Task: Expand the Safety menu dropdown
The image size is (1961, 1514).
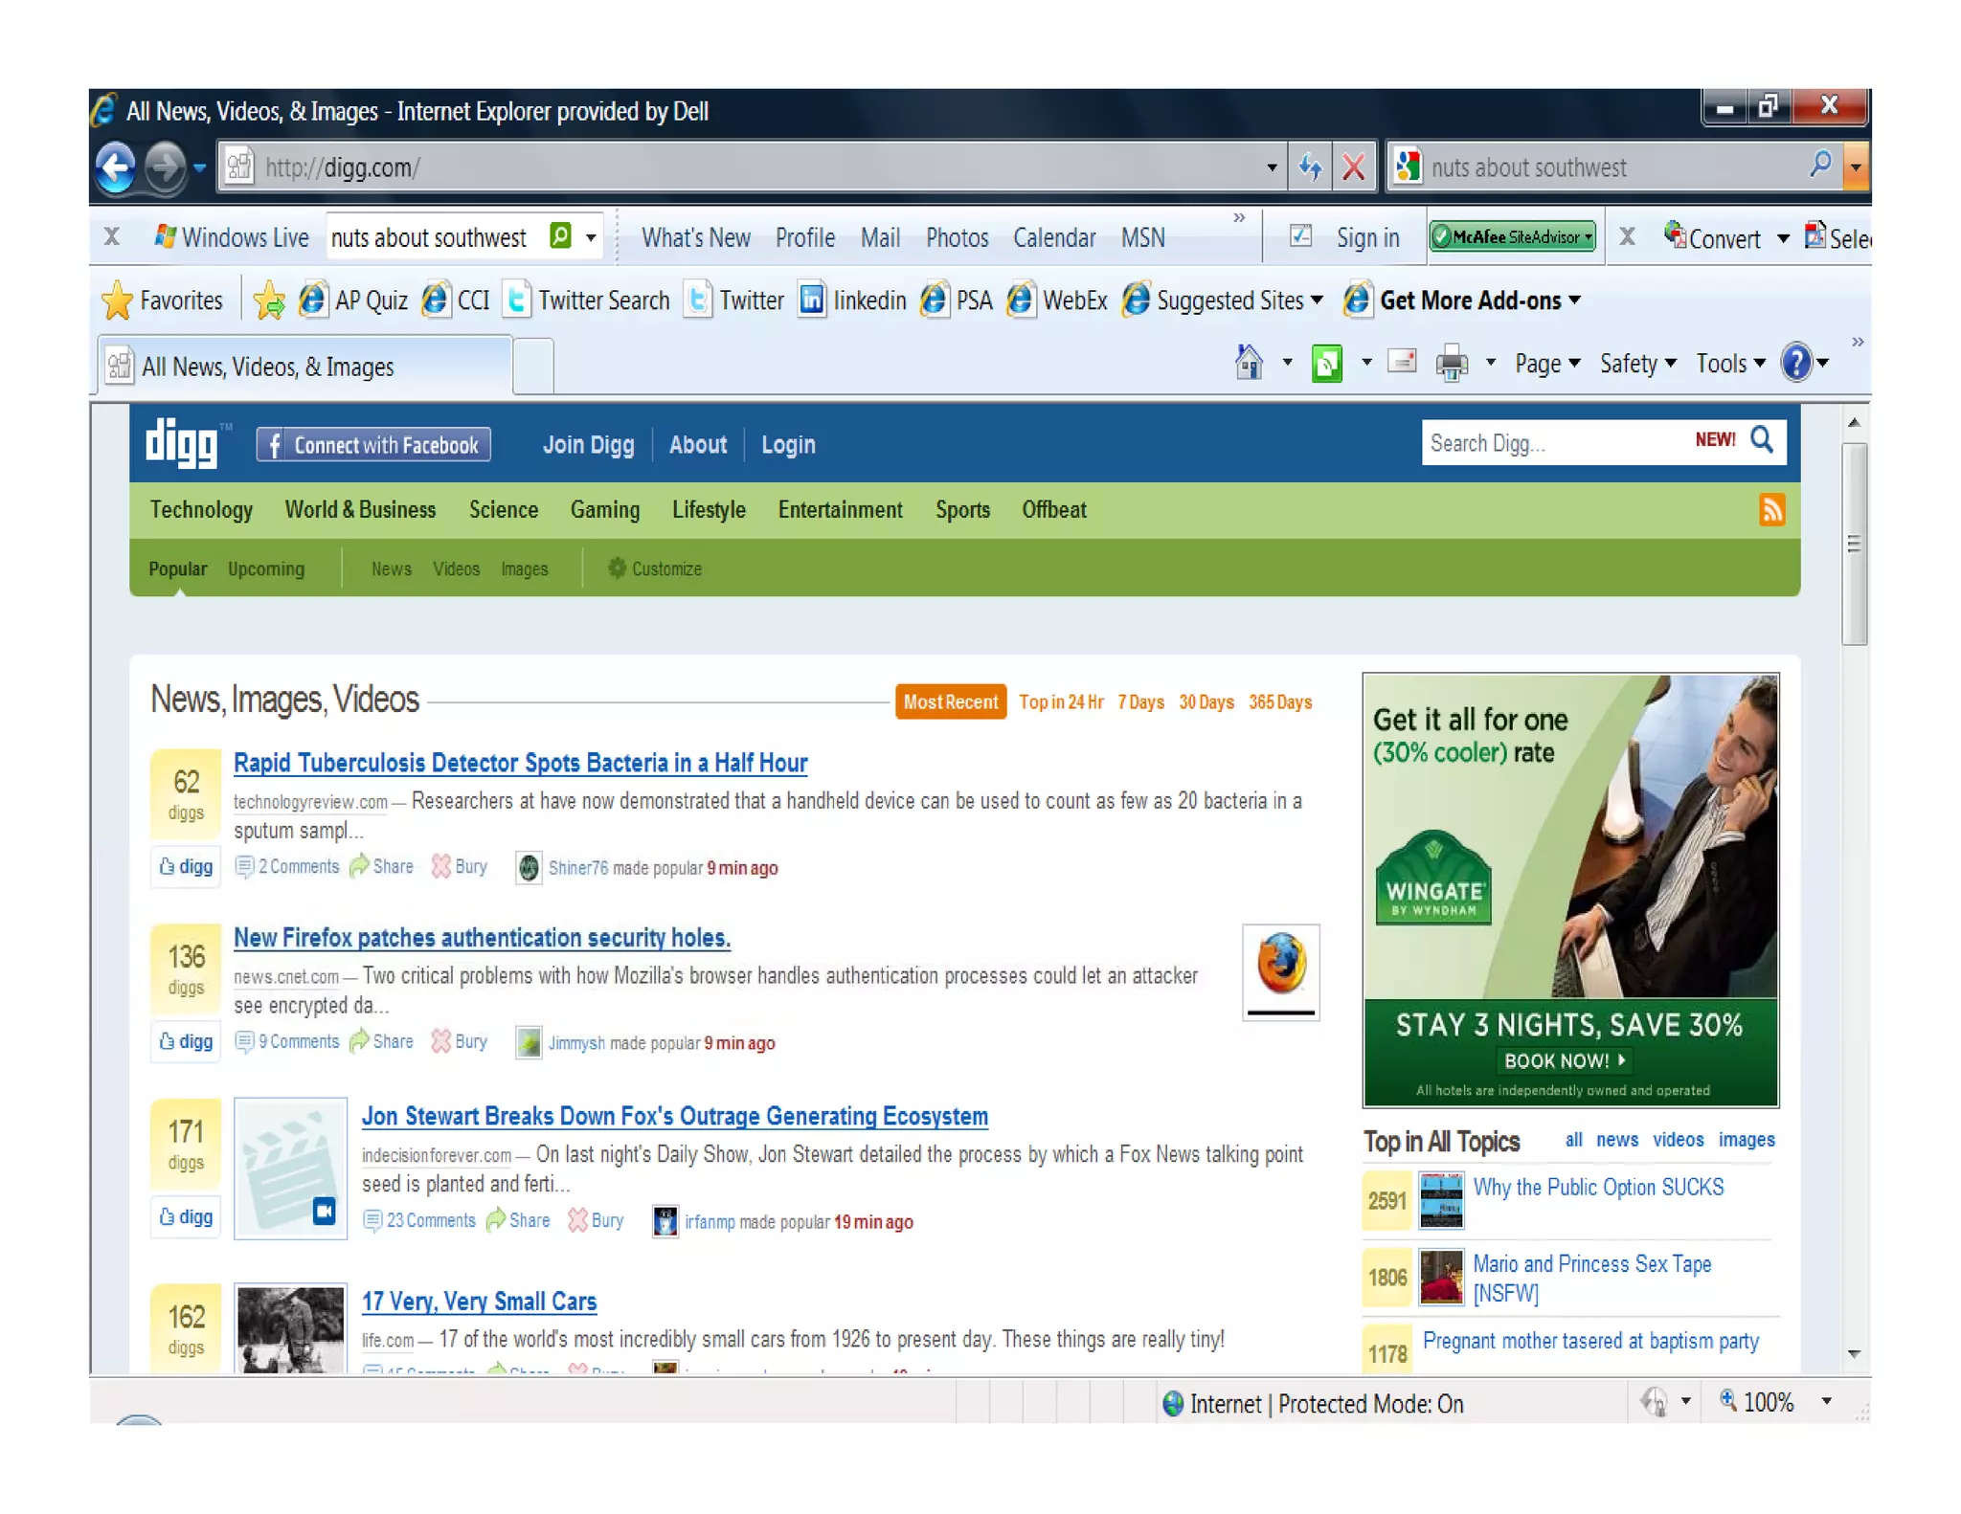Action: pos(1637,364)
